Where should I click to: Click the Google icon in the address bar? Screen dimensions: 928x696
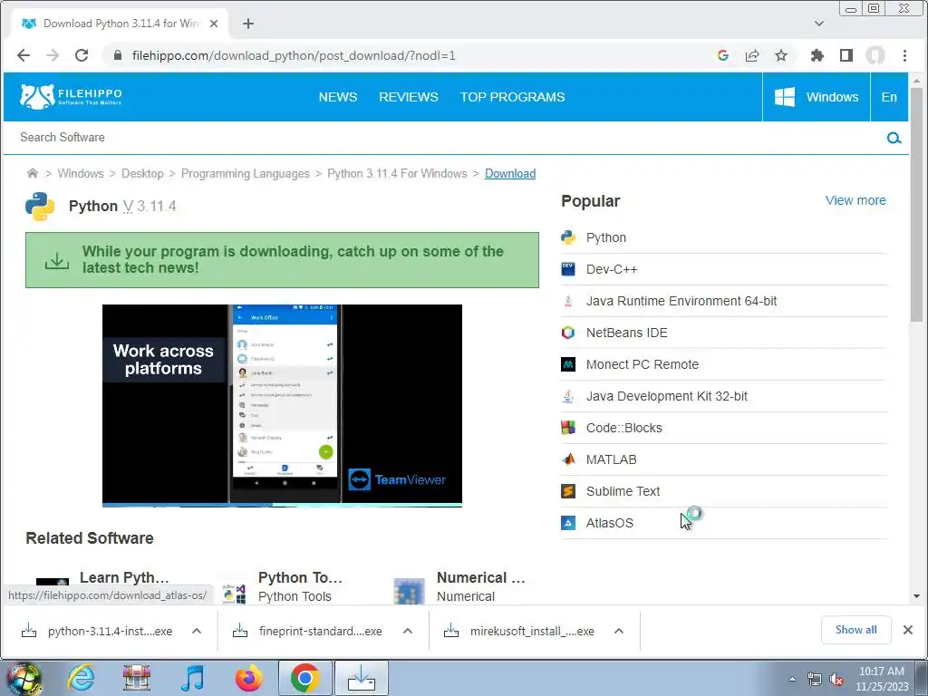tap(722, 55)
